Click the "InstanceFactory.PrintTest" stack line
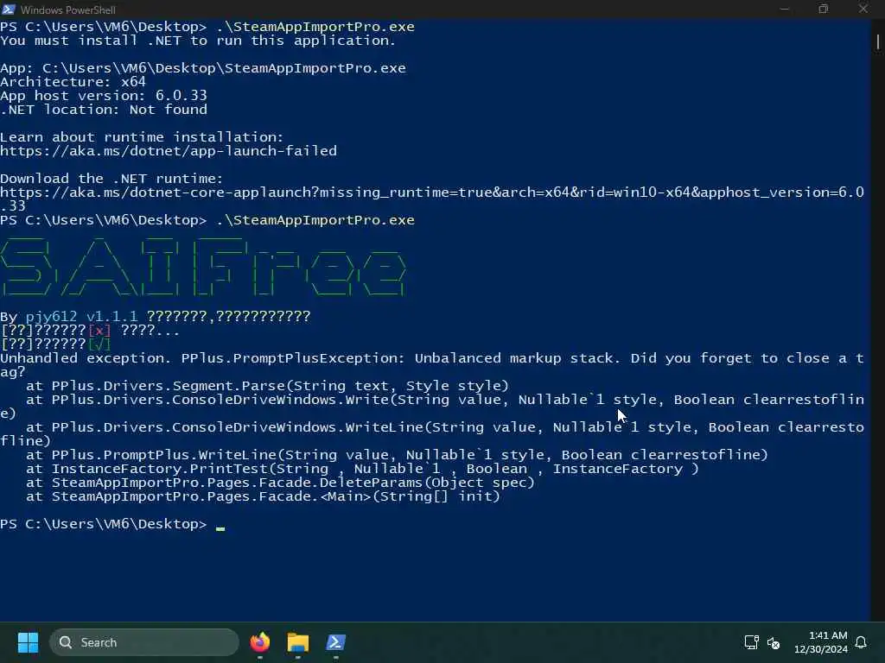Viewport: 885px width, 663px height. click(x=362, y=469)
